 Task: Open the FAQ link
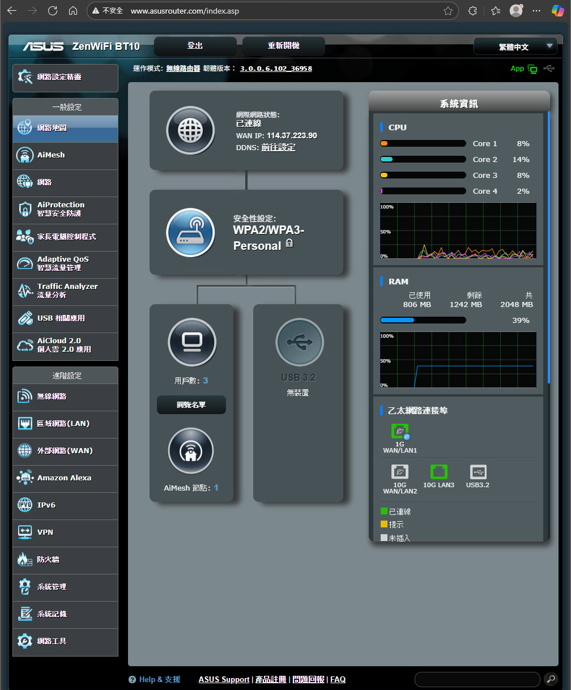338,679
